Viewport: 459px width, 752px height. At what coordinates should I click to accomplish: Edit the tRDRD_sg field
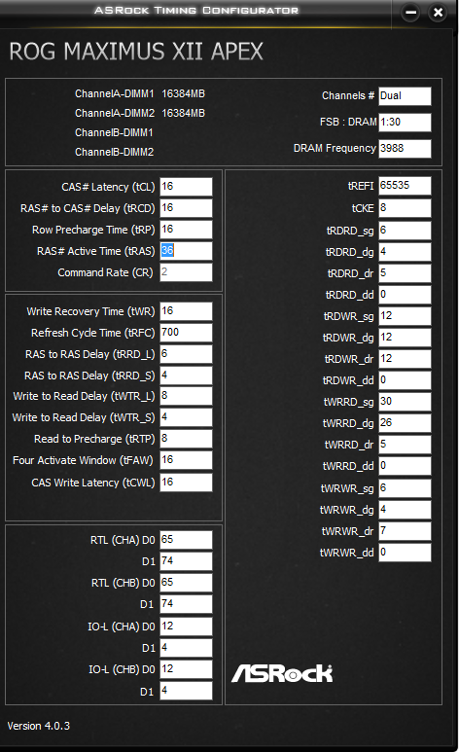click(405, 231)
